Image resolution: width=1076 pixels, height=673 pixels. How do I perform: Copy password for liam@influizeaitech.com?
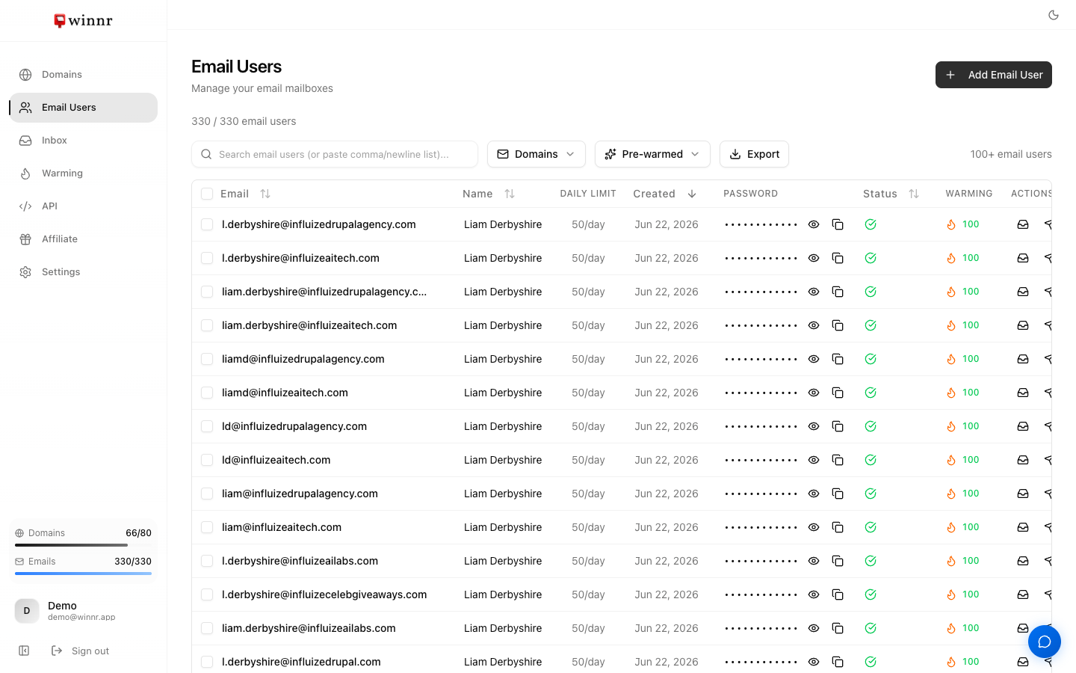pyautogui.click(x=838, y=527)
